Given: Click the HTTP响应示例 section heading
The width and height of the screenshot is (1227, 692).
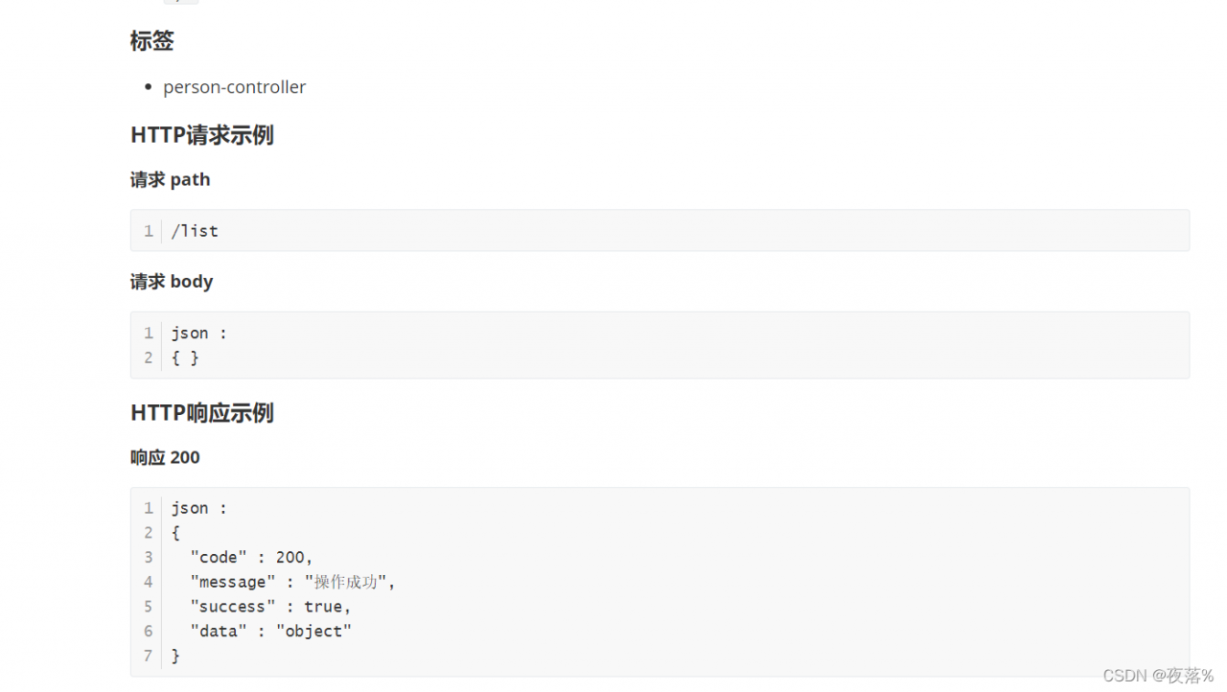Looking at the screenshot, I should coord(202,413).
